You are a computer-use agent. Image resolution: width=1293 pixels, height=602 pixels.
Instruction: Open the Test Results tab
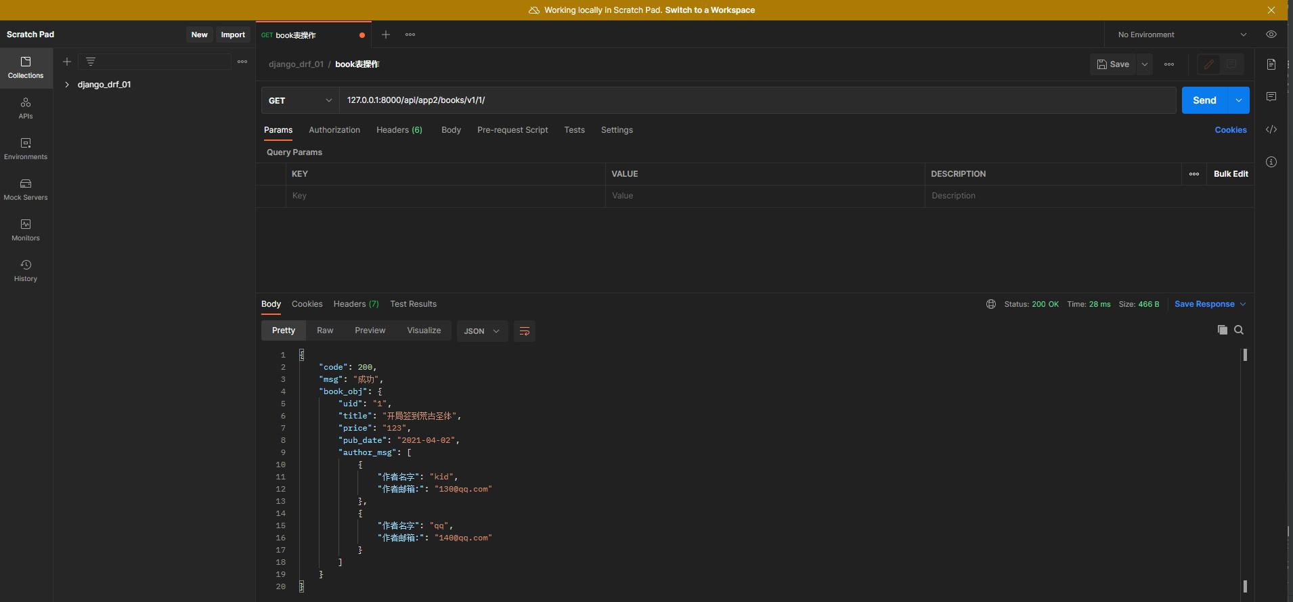click(413, 304)
